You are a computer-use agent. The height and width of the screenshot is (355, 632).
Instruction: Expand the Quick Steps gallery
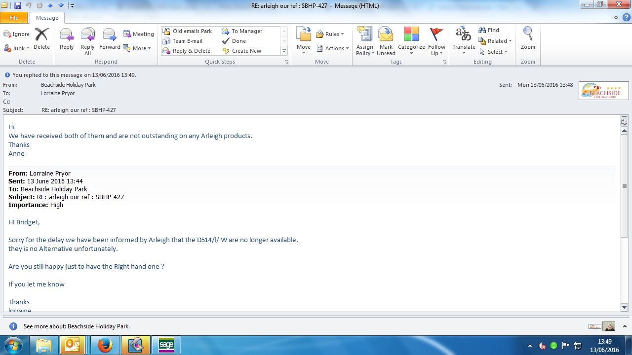pyautogui.click(x=284, y=51)
